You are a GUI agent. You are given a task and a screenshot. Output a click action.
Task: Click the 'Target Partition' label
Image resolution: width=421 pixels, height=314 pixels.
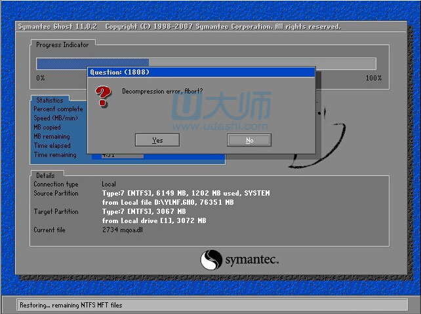tap(56, 211)
